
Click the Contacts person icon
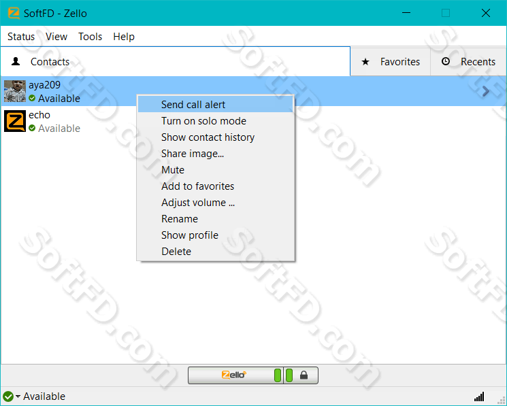pyautogui.click(x=16, y=61)
